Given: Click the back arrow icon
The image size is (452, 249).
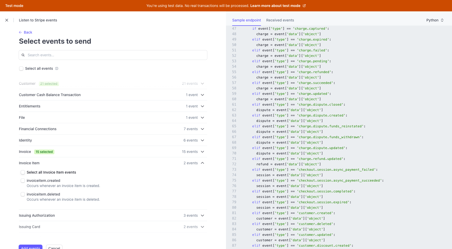Looking at the screenshot, I should point(20,32).
